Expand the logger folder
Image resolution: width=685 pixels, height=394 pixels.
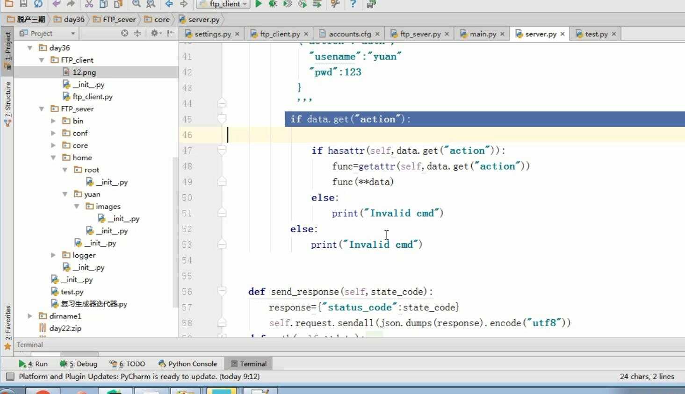point(53,255)
